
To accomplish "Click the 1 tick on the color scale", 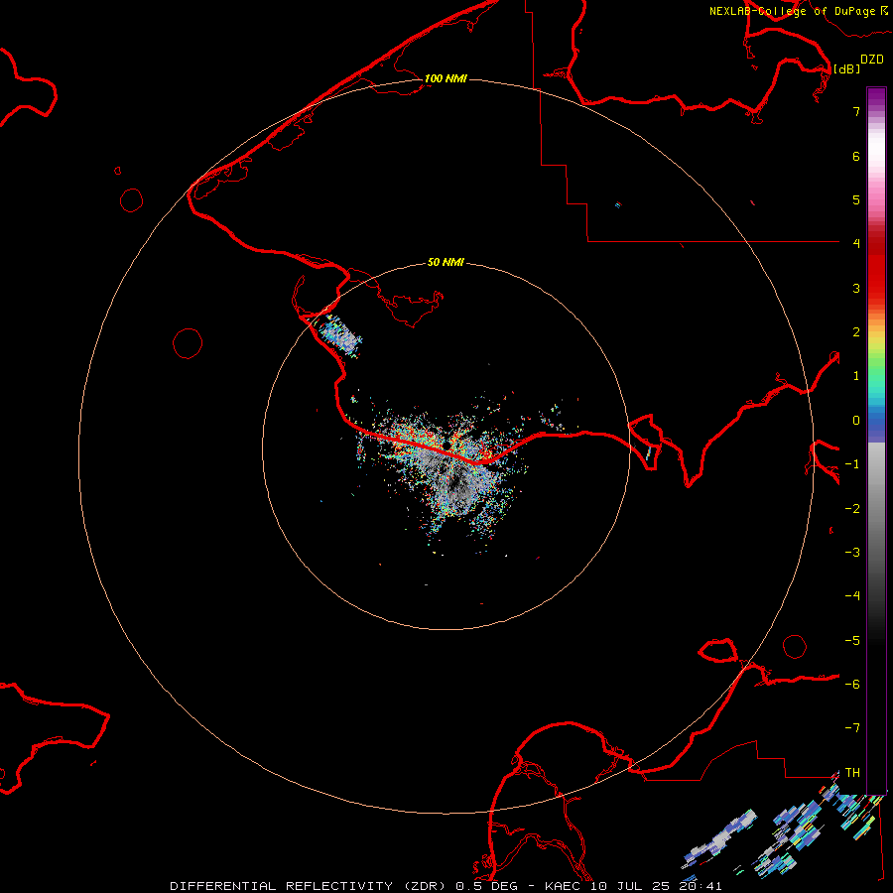I will (x=856, y=376).
